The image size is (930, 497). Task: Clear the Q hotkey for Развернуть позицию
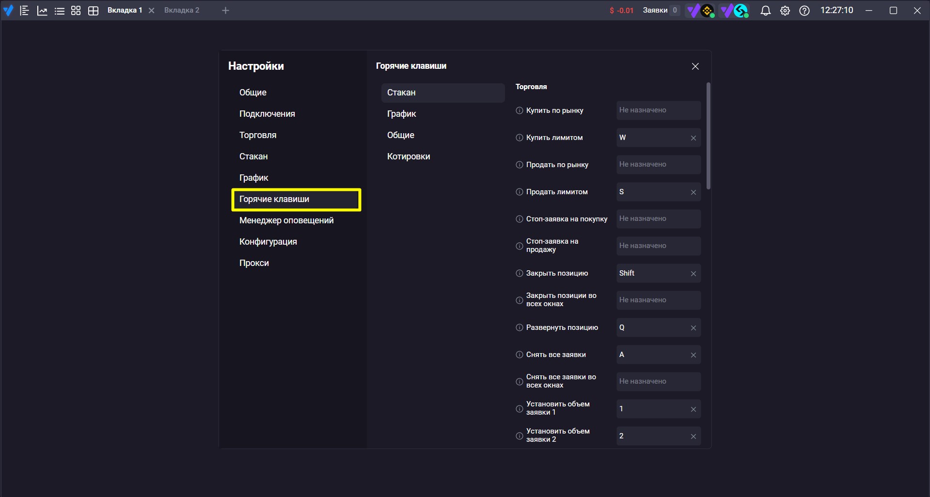(x=693, y=328)
